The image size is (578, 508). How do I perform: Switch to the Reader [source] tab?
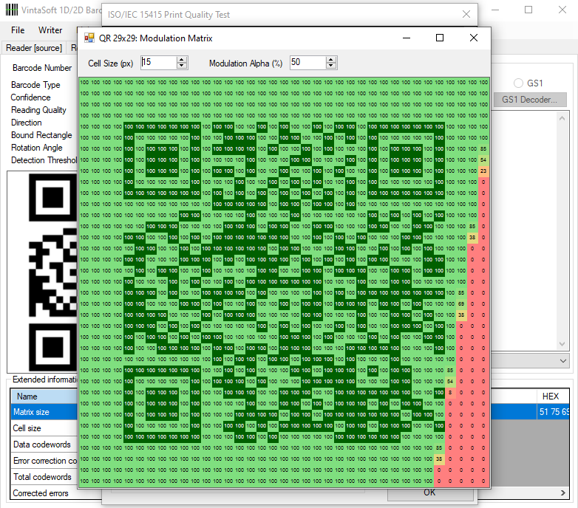click(x=34, y=48)
